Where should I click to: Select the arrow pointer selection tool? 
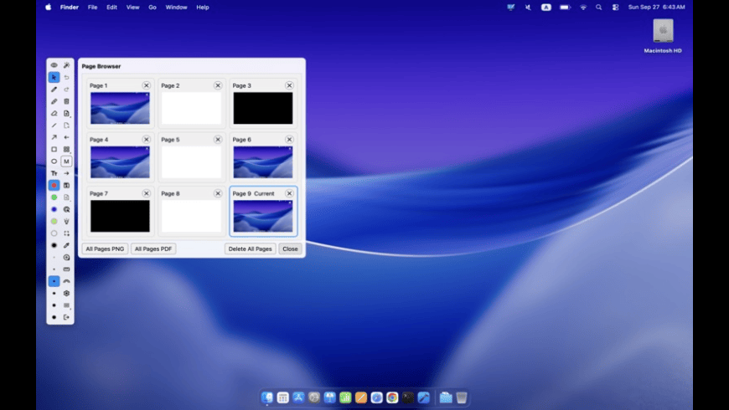(x=54, y=77)
